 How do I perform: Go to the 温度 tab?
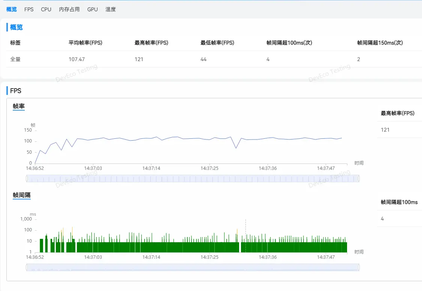pyautogui.click(x=111, y=9)
